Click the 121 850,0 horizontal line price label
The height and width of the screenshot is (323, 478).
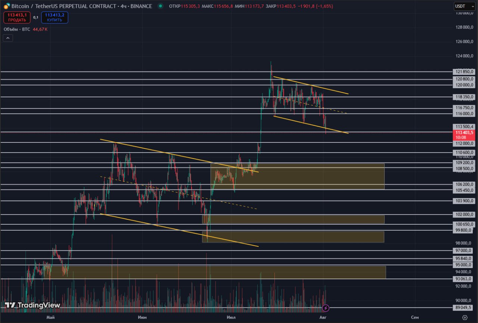point(464,72)
